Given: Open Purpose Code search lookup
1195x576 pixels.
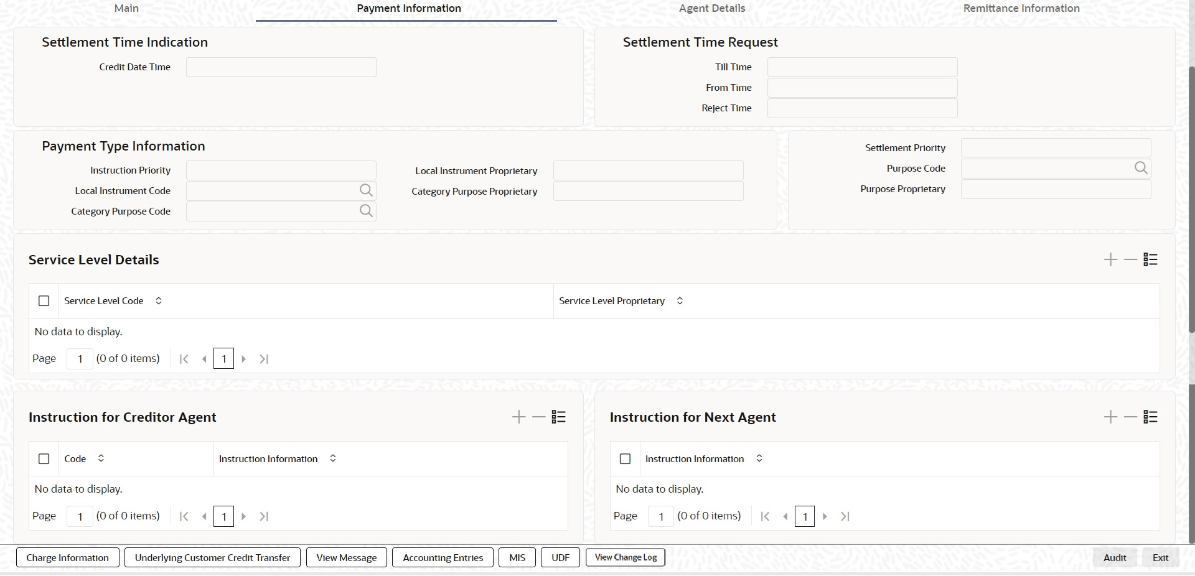Looking at the screenshot, I should click(x=1141, y=168).
